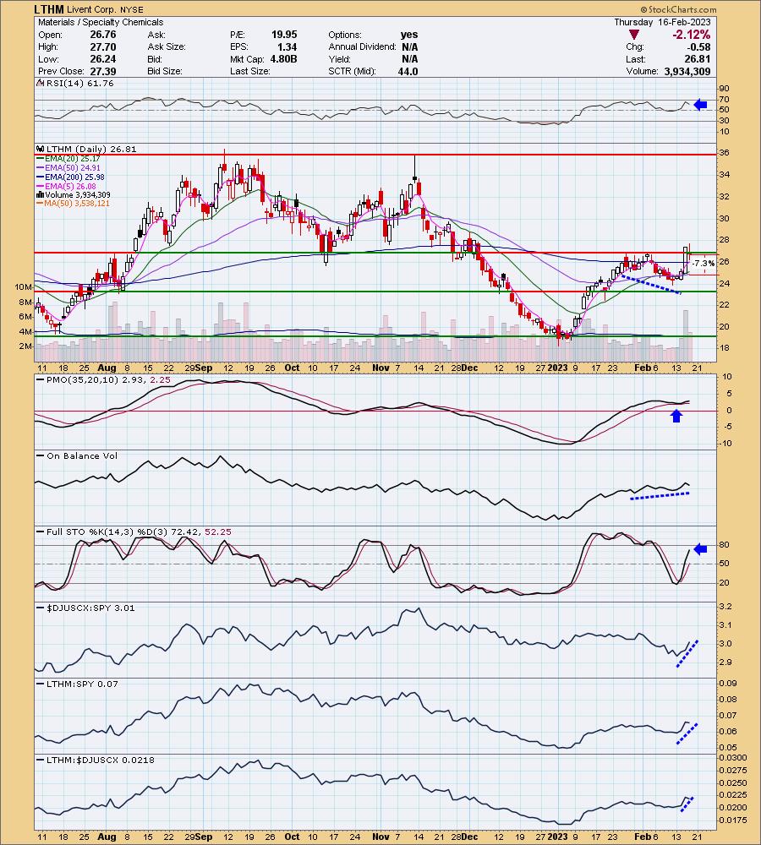Click the date Thursday 16-Feb-2023
Image resolution: width=761 pixels, height=845 pixels.
tap(662, 22)
